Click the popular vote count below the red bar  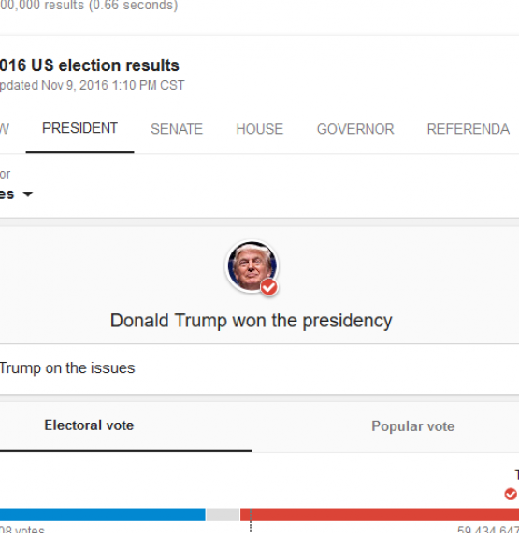[x=488, y=529]
